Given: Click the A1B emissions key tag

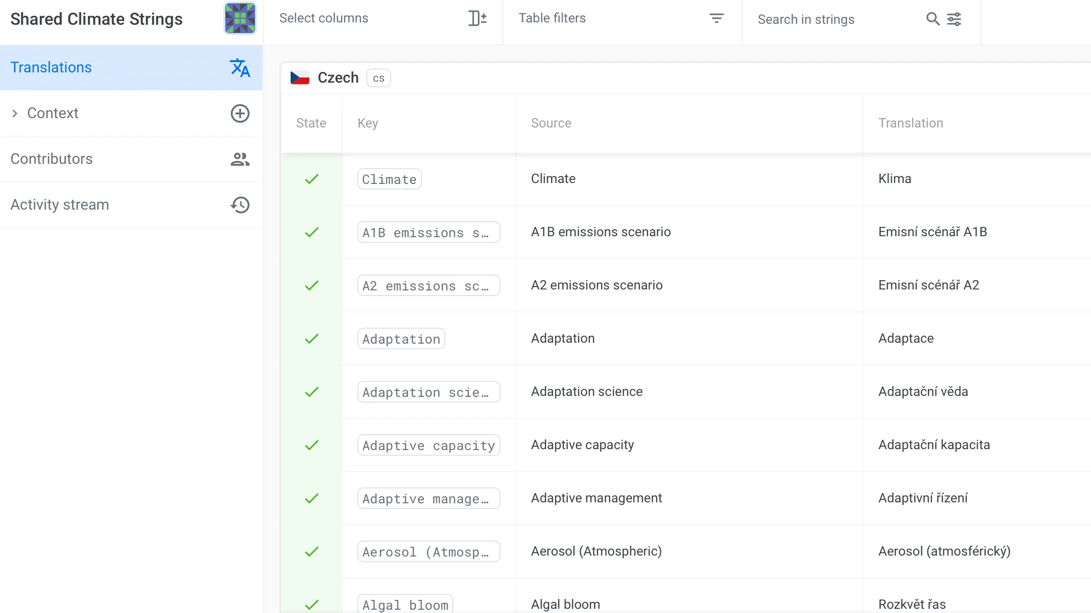Looking at the screenshot, I should [428, 232].
